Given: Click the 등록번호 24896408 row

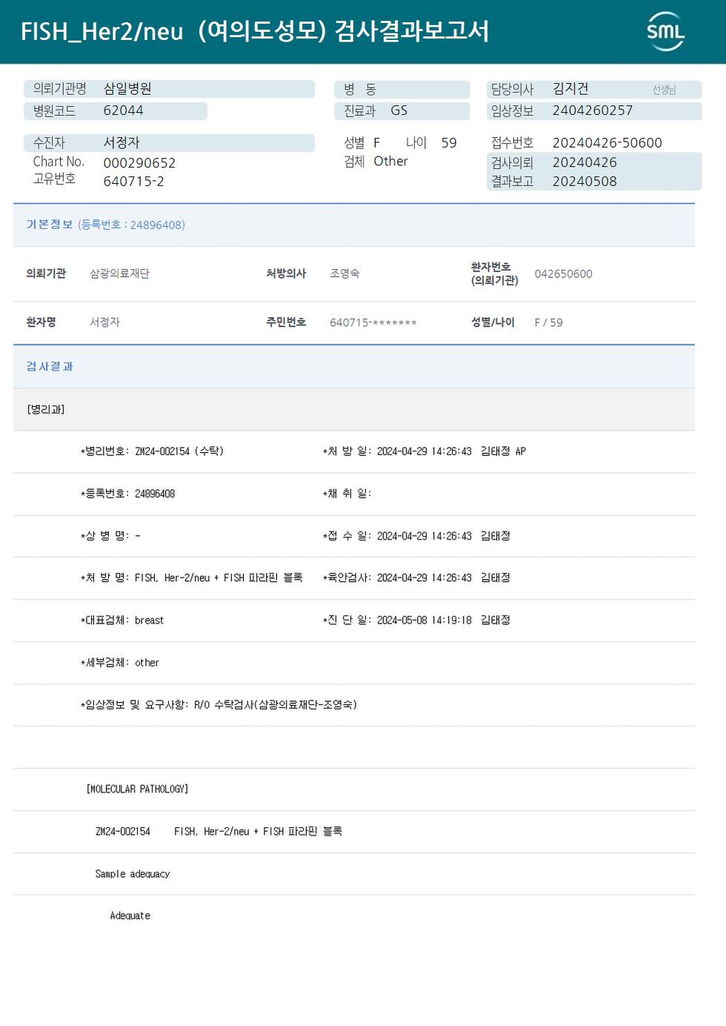Looking at the screenshot, I should (x=127, y=494).
